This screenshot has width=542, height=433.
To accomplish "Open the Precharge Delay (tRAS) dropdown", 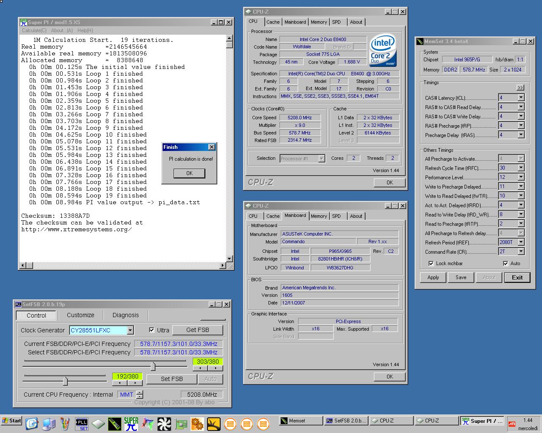I will coord(521,135).
